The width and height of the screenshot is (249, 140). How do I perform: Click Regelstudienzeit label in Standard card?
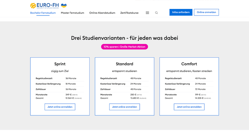coord(109,78)
